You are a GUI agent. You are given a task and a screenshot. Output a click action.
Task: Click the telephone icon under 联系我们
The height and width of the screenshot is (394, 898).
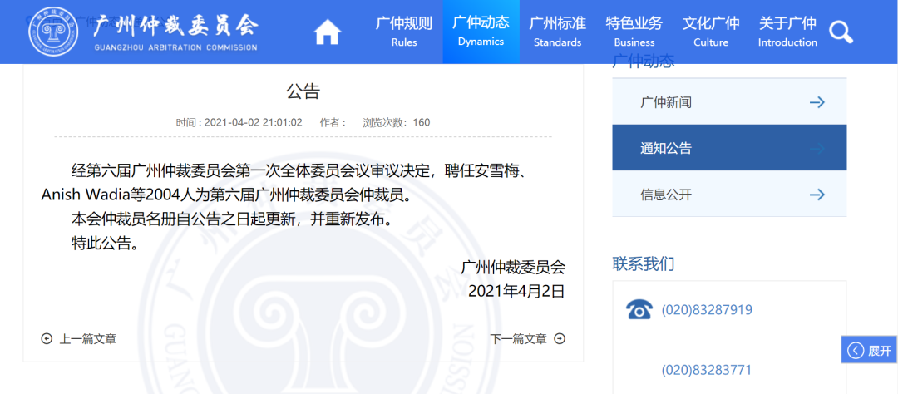639,310
